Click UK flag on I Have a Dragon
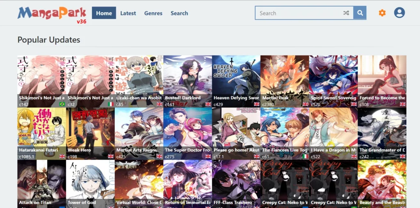This screenshot has height=208, width=420. 354,156
